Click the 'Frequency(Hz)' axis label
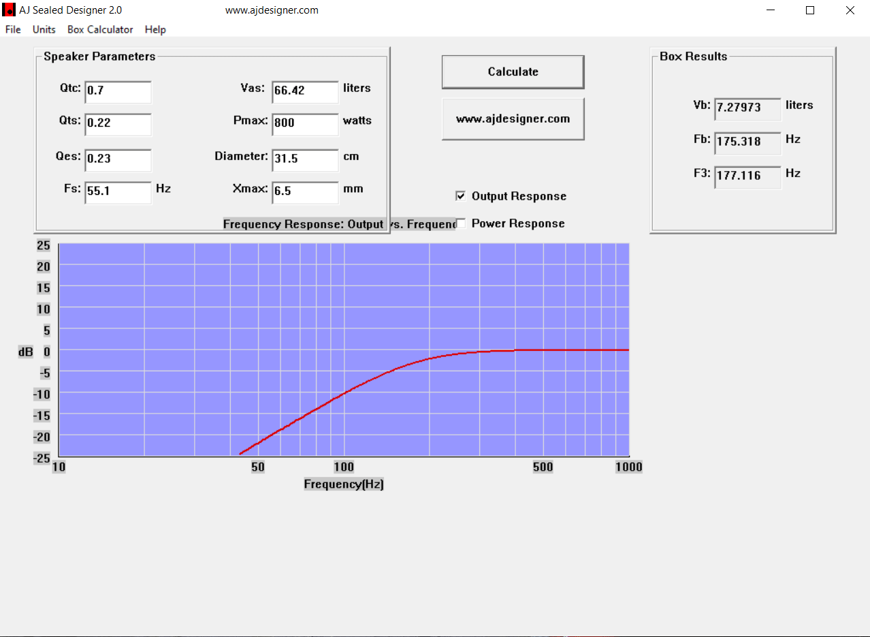This screenshot has width=870, height=637. click(x=344, y=484)
